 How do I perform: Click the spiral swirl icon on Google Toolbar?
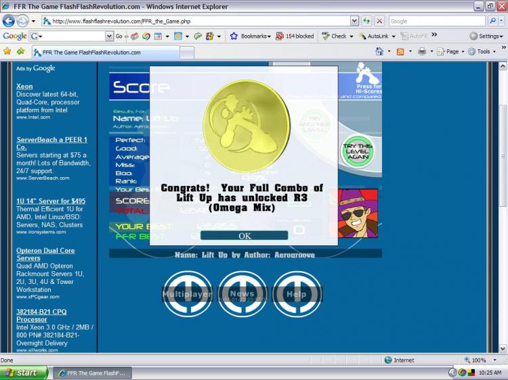(x=146, y=37)
